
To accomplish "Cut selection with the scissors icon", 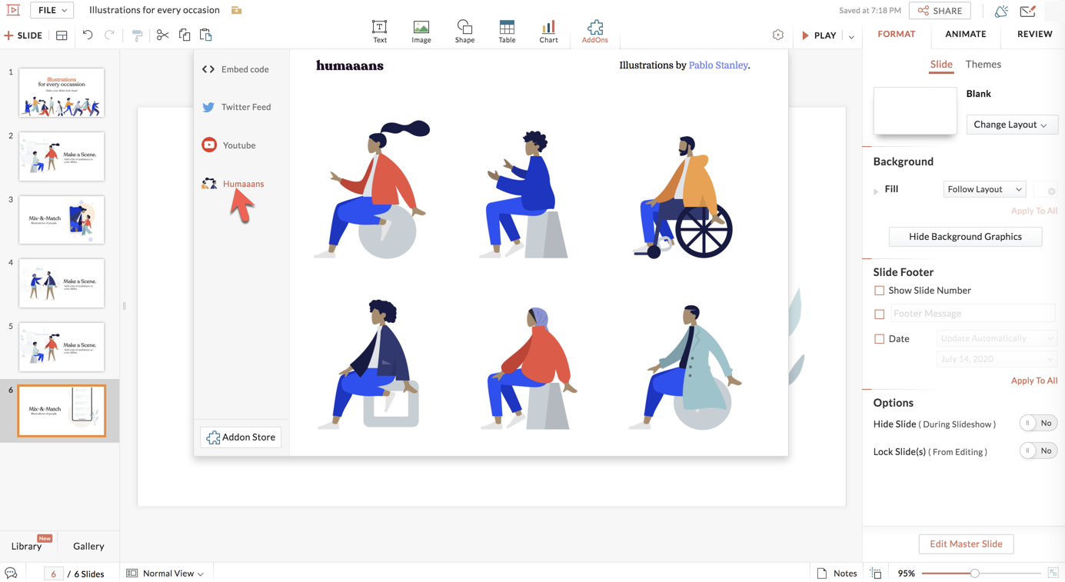I will tap(162, 35).
